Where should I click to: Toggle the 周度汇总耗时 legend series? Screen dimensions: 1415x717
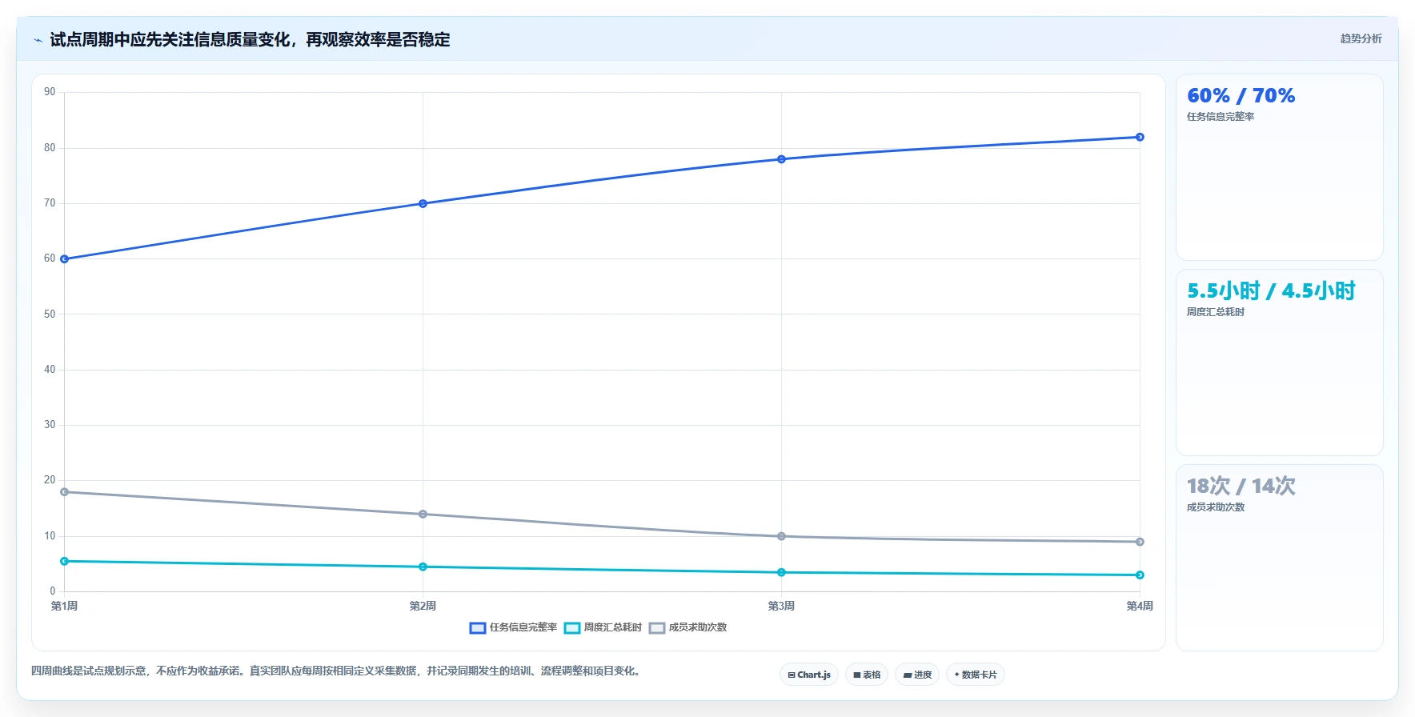pos(603,627)
